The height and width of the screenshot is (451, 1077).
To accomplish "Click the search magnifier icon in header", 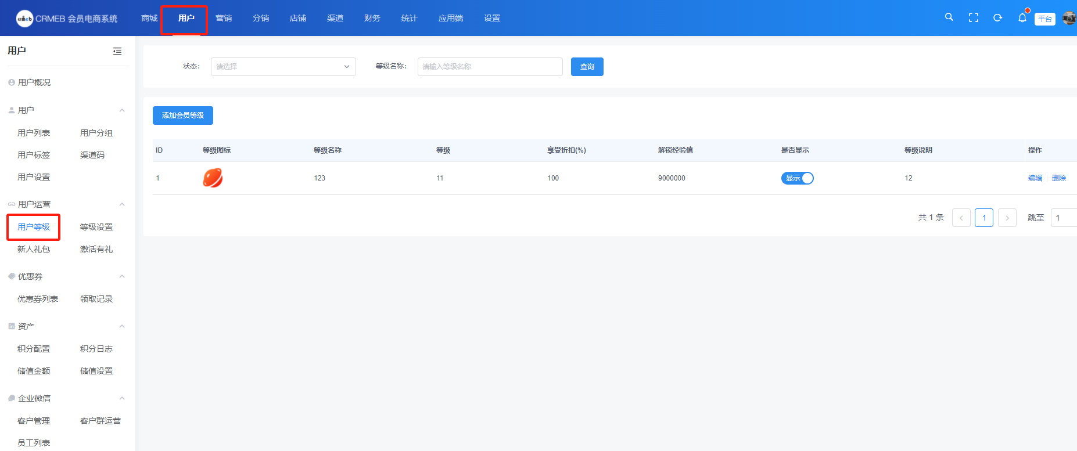I will 949,17.
